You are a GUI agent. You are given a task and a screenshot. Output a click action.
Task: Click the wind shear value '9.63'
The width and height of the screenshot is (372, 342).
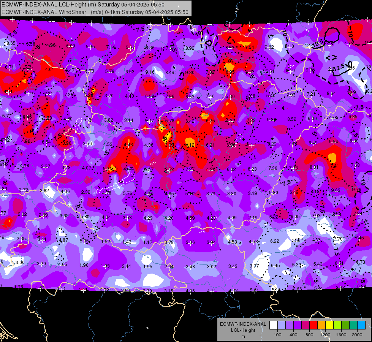coord(336,190)
